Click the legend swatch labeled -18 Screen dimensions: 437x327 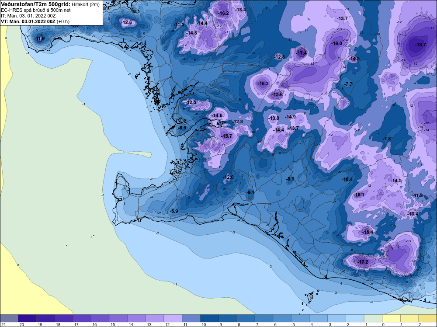(64, 318)
